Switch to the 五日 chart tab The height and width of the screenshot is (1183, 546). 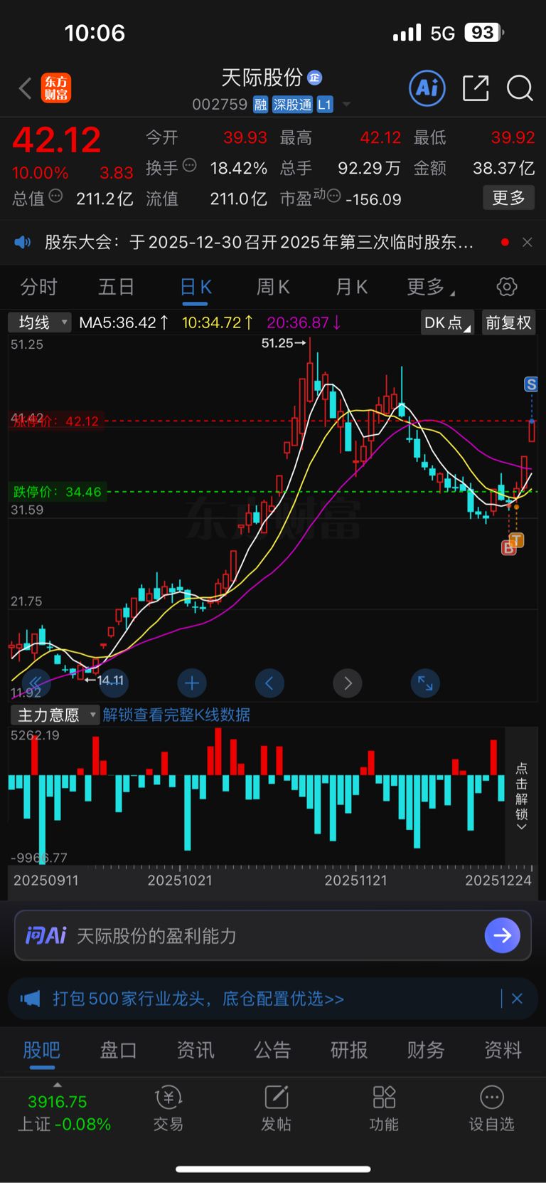pyautogui.click(x=116, y=287)
